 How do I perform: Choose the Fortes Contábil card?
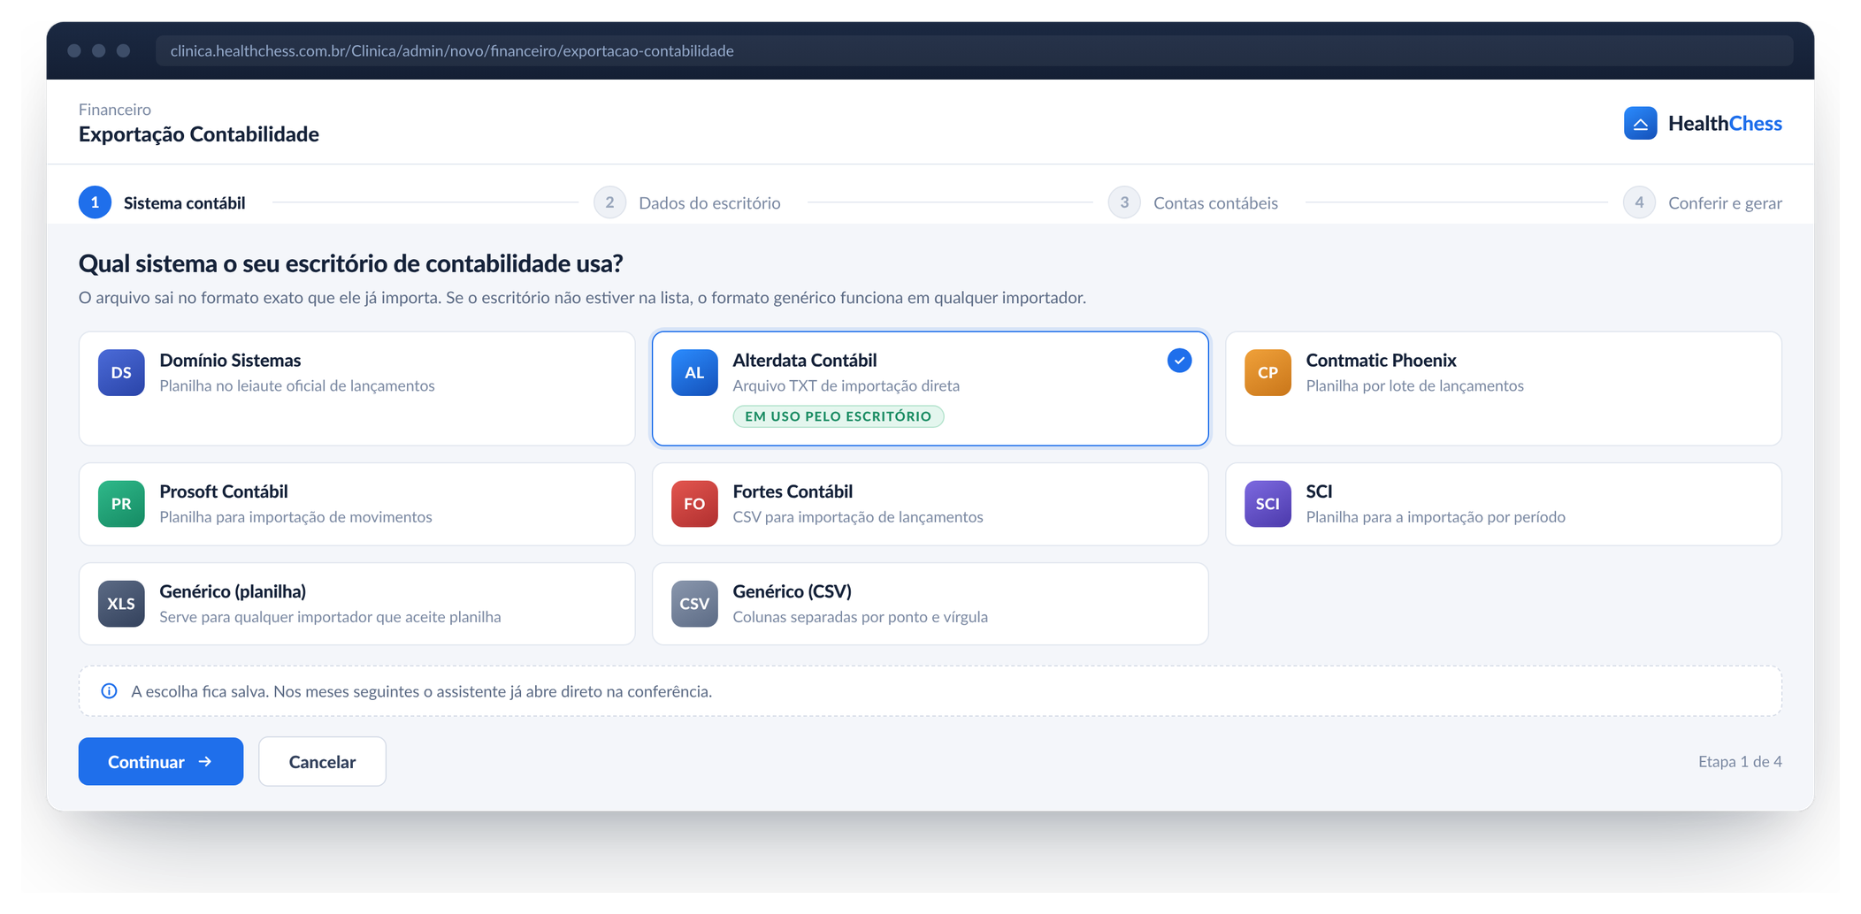930,504
